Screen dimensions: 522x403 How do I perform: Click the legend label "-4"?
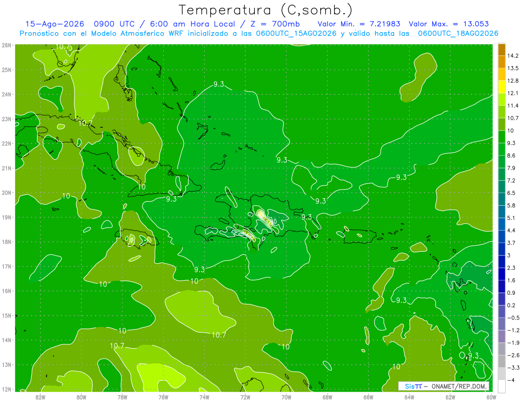[511, 380]
